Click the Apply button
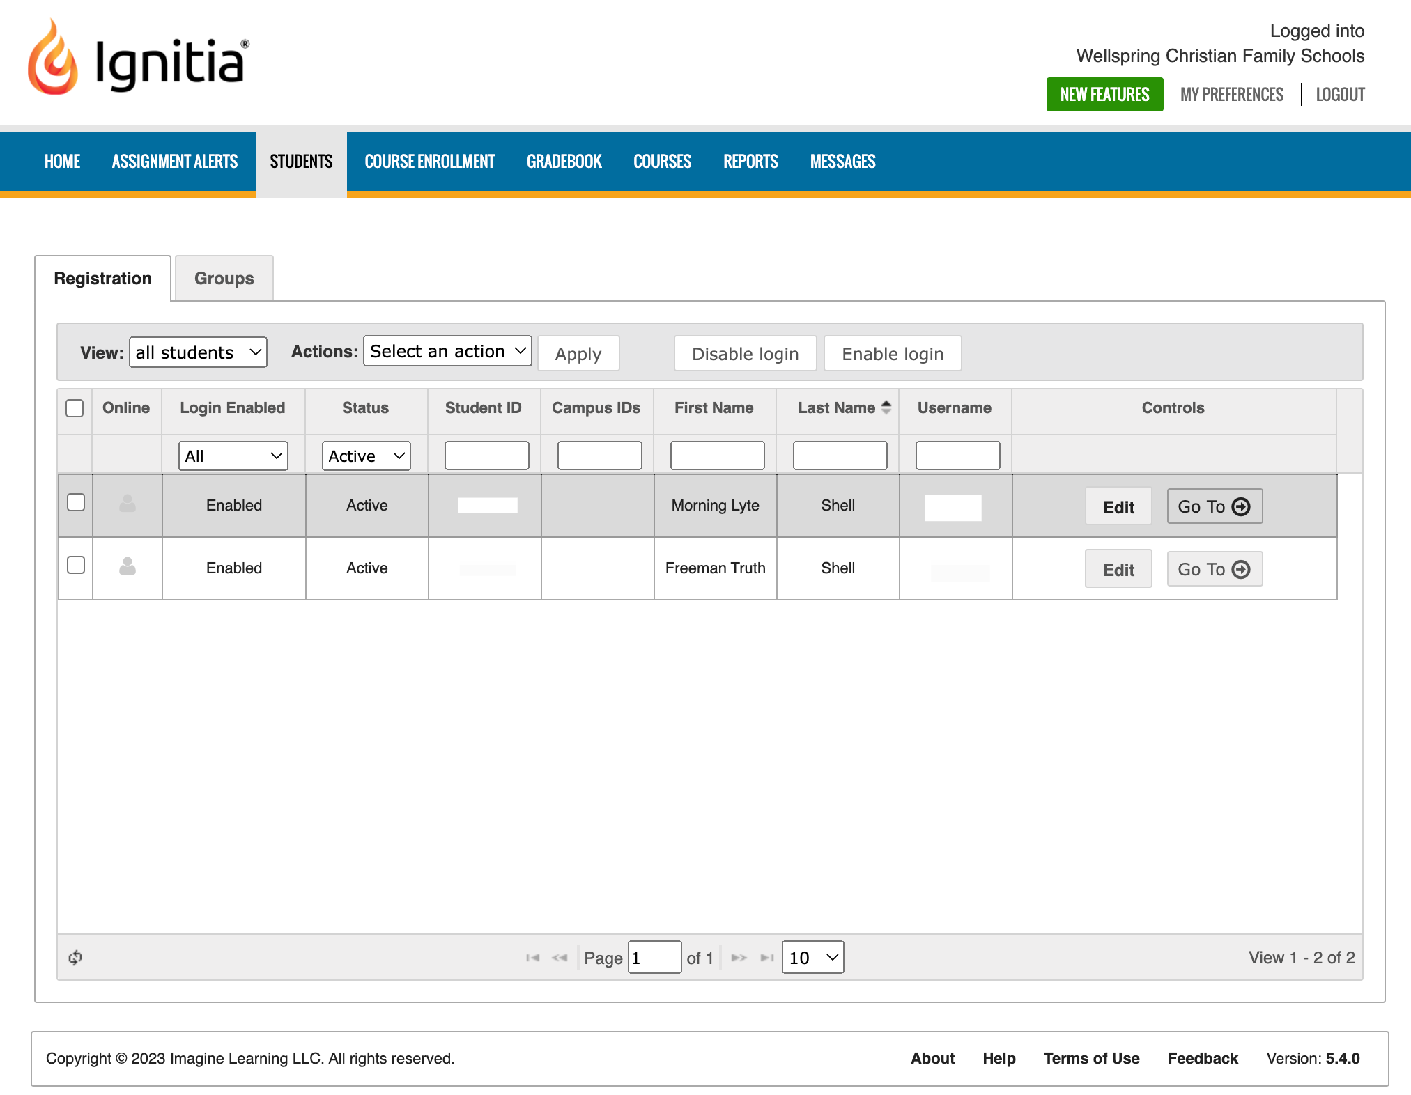Screen dimensions: 1411x1095 click(x=578, y=354)
